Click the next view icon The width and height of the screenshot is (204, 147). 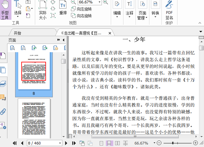tap(90, 143)
